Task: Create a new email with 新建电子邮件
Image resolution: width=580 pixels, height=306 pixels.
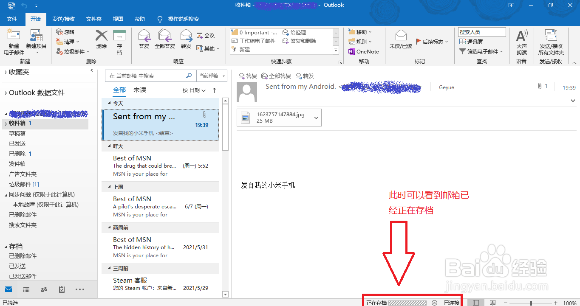Action: (14, 42)
